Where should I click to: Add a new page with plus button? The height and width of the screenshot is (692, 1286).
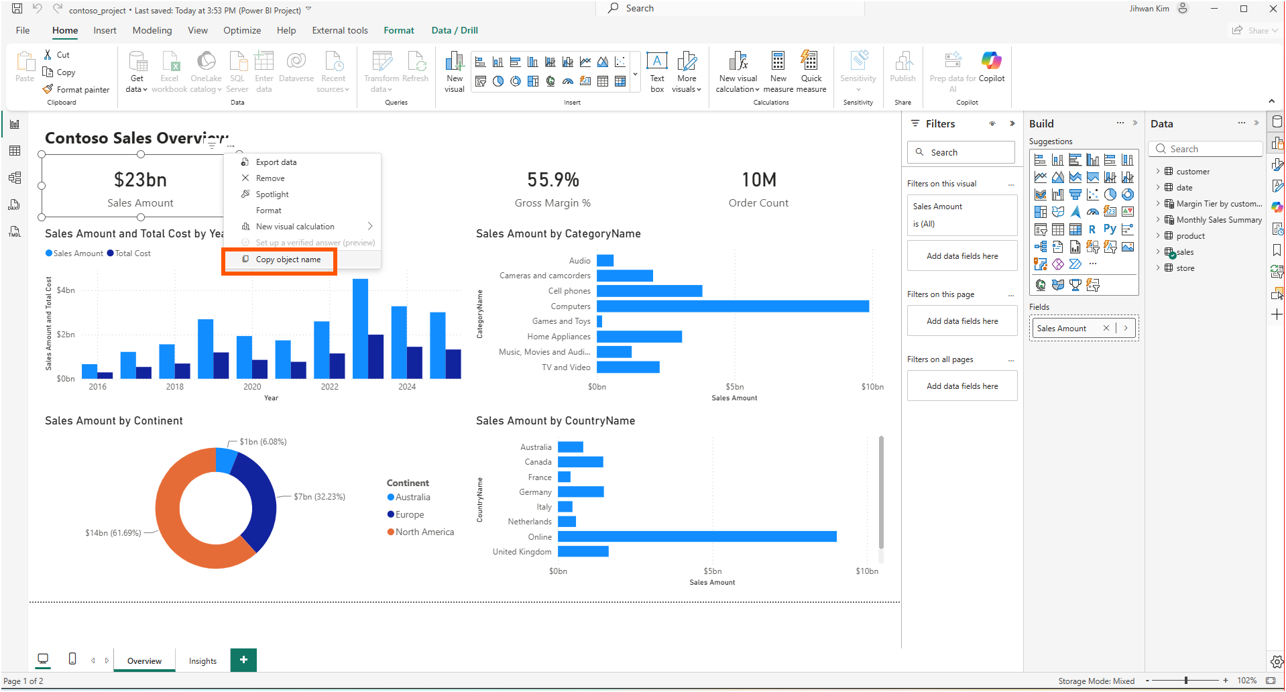(x=243, y=660)
